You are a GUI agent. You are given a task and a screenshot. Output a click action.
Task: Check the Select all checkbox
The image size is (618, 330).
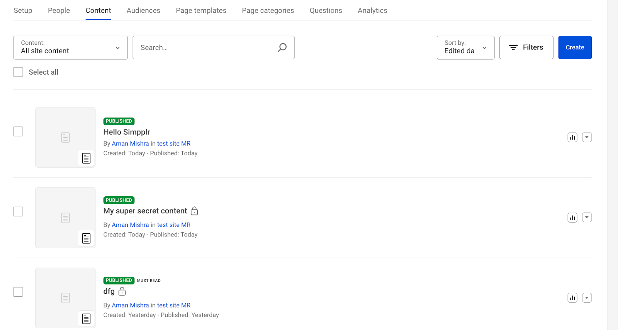(x=18, y=72)
